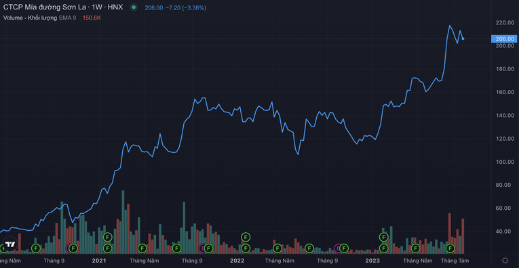
Task: Select upper F marker above 2022 label
Action: (x=246, y=237)
